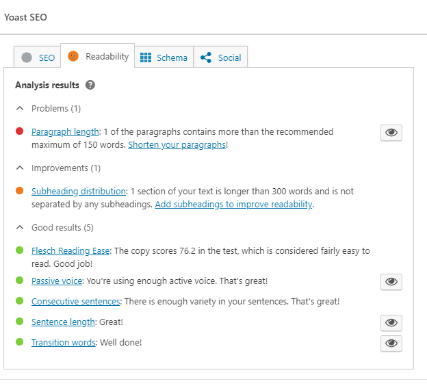Click the orange Subheading distribution status dot
The height and width of the screenshot is (390, 427).
click(19, 191)
